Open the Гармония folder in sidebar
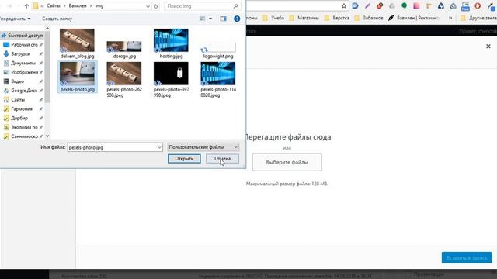 (x=23, y=109)
